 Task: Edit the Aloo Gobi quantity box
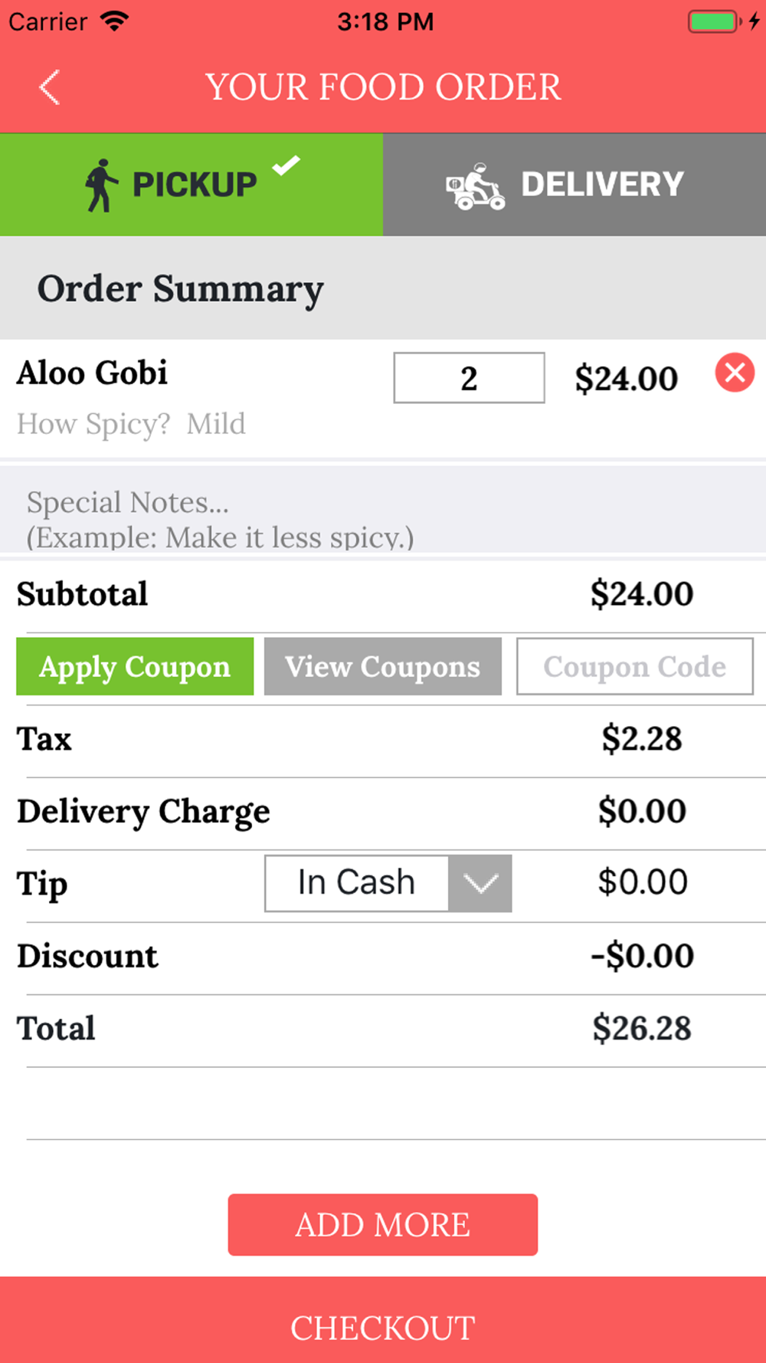click(x=469, y=378)
